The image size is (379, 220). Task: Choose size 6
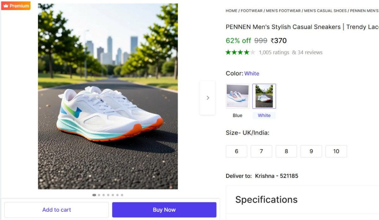tap(237, 151)
